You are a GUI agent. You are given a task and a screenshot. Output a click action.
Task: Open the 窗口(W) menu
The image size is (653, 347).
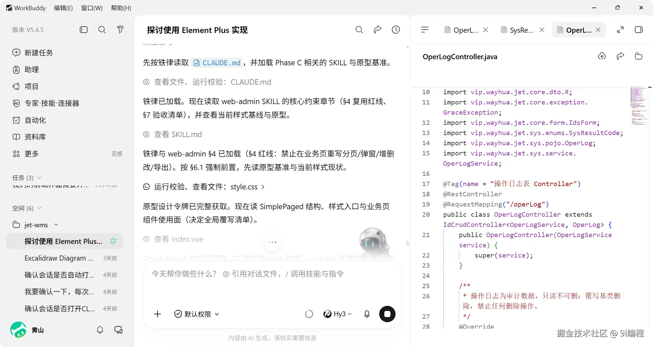pos(92,8)
